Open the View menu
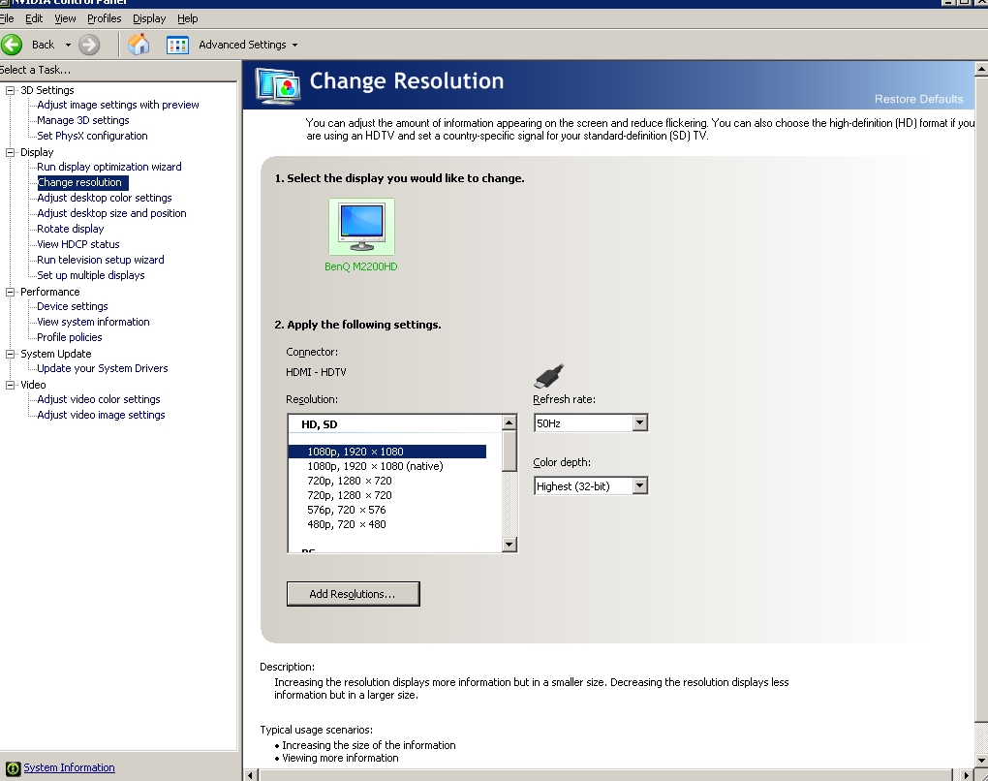The height and width of the screenshot is (781, 988). (65, 19)
